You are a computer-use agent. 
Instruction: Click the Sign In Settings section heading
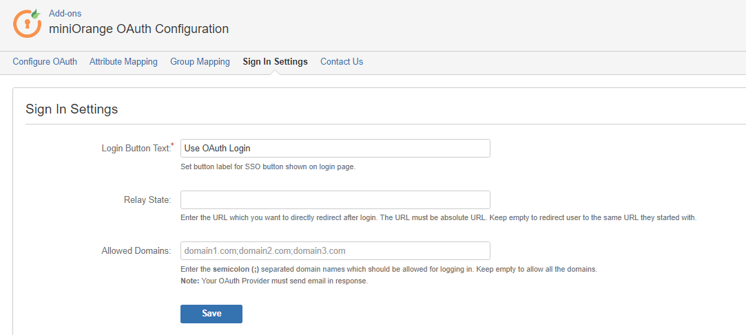pos(72,109)
